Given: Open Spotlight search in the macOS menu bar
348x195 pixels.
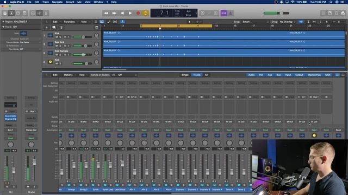Looking at the screenshot, I should click(x=331, y=2).
